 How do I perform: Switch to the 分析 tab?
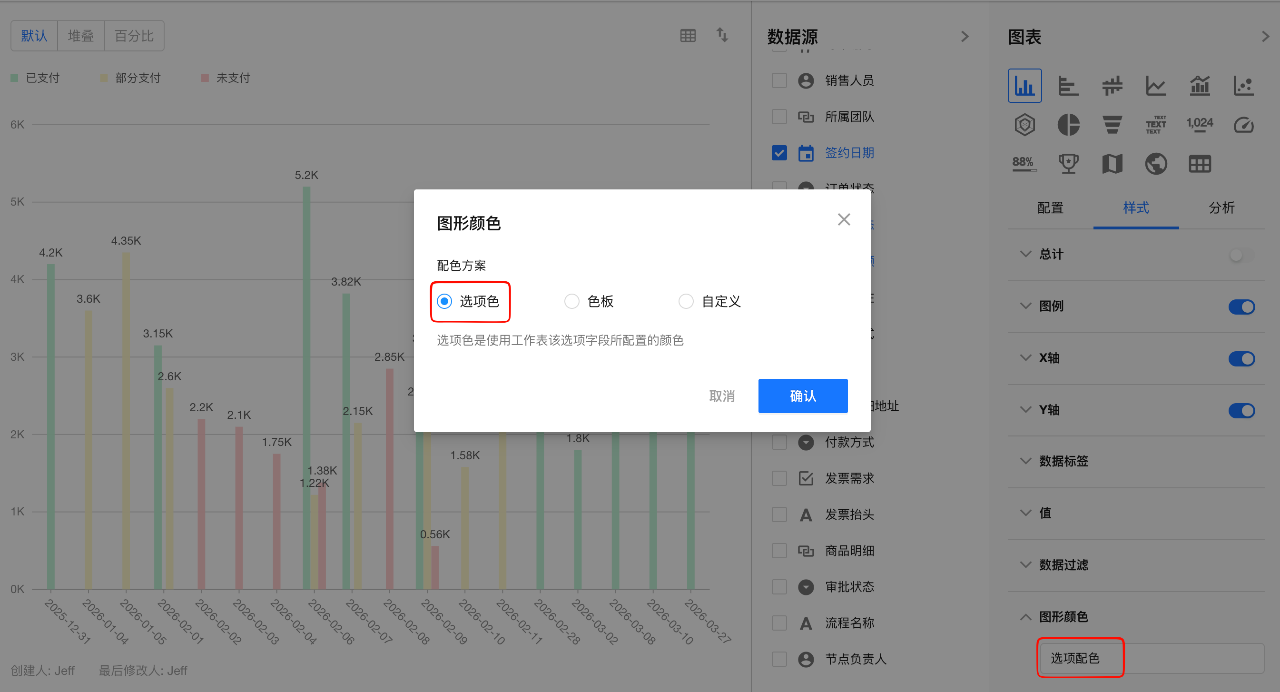1221,208
